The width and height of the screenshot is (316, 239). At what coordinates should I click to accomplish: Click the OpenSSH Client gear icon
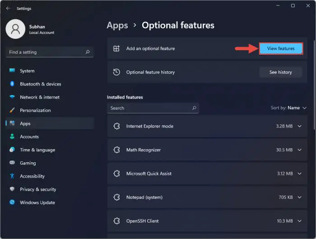pos(116,221)
